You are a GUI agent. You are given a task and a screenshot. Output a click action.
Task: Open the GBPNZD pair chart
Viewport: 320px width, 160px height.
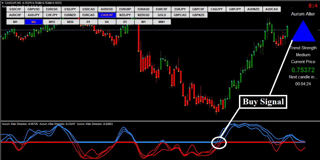(198, 15)
